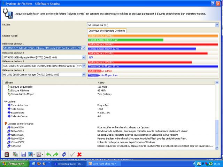Click the red X cancel icon

click(79, 154)
